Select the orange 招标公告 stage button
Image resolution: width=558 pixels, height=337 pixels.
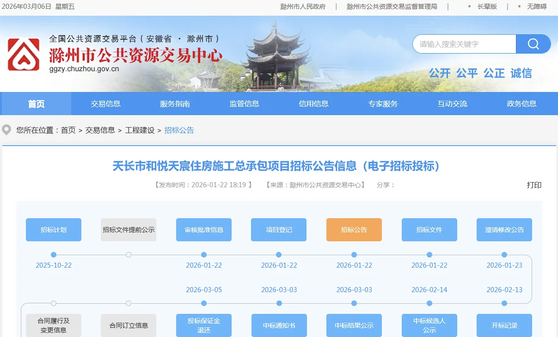354,230
